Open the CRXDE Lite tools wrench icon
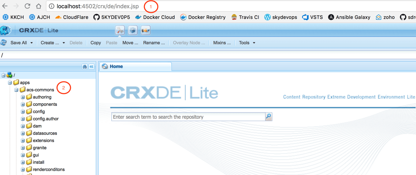Screen dimensions: 416x175 [x=120, y=30]
